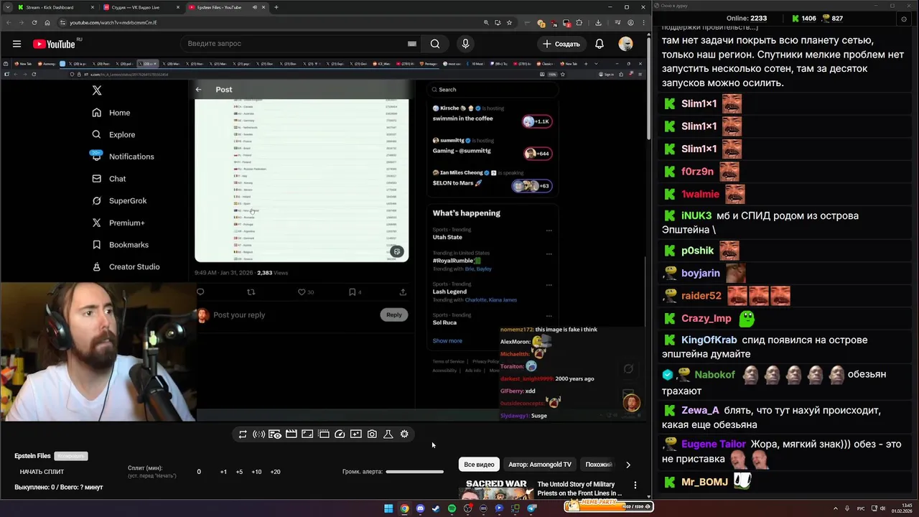
Task: Click the Reply button
Action: [394, 315]
